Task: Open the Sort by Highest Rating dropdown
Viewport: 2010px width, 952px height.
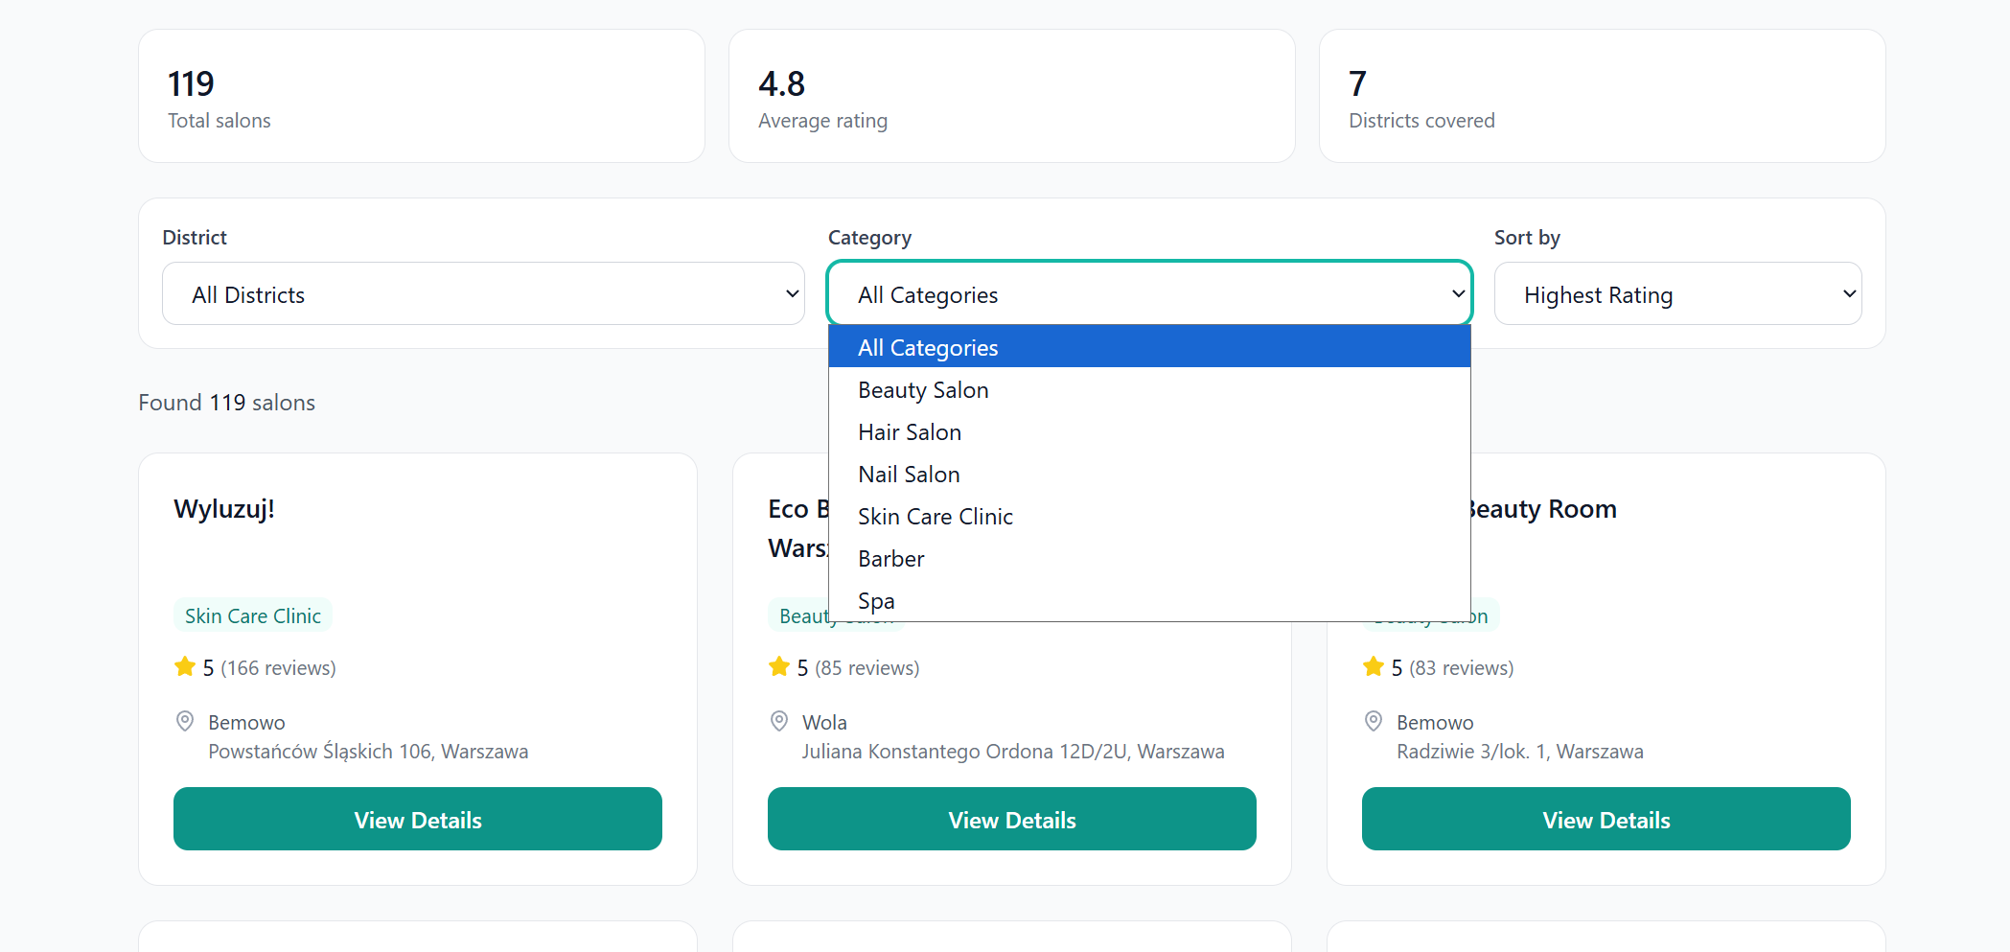Action: pos(1677,293)
